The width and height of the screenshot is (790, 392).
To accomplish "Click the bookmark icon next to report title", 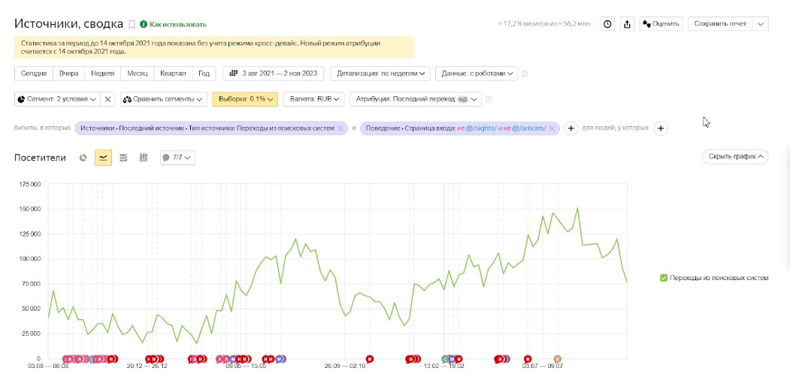I will coord(132,24).
